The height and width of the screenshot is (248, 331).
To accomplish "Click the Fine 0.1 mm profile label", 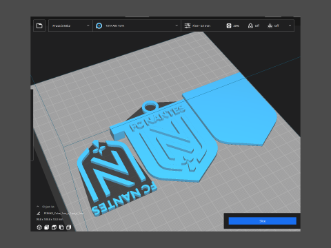I will (201, 26).
